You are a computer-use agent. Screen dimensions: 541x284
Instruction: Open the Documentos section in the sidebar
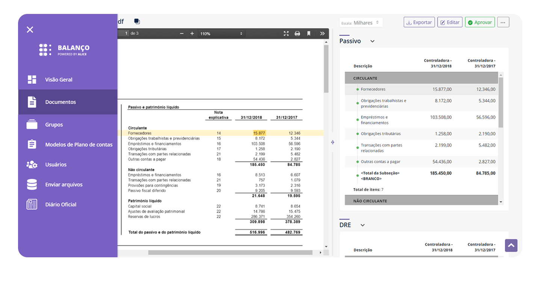(32, 102)
